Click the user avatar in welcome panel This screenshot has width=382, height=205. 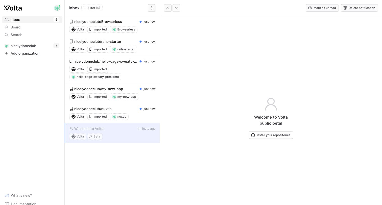tap(271, 104)
